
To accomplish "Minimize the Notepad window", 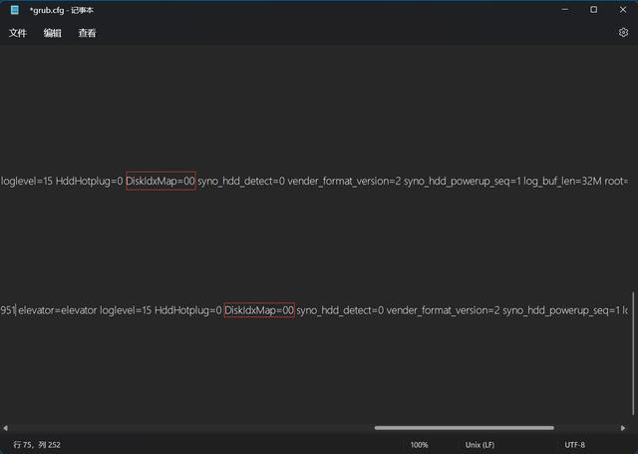I will 565,9.
